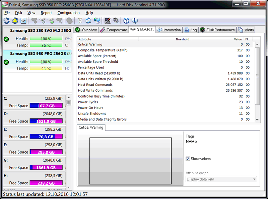Click the Value column header

[x=217, y=39]
